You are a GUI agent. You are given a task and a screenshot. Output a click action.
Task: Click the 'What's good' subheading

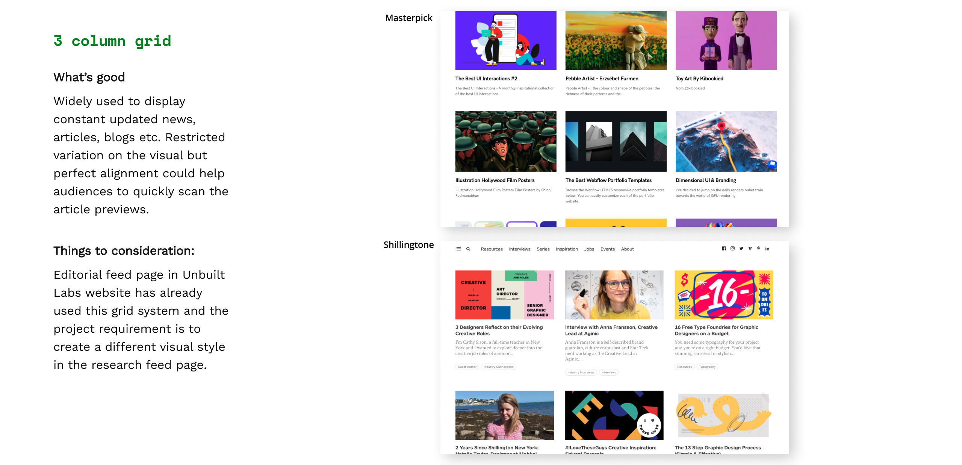coord(89,77)
